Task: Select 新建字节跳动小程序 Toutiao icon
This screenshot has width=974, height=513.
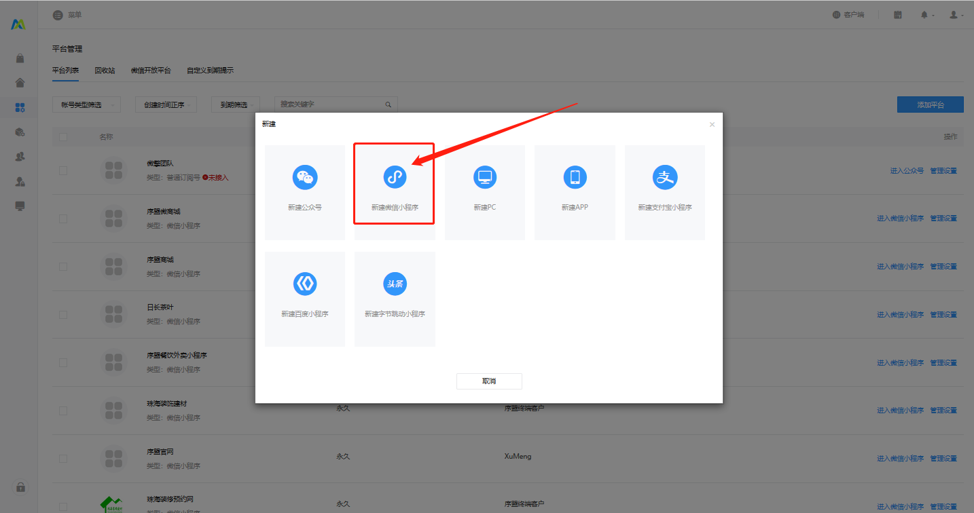Action: (395, 284)
